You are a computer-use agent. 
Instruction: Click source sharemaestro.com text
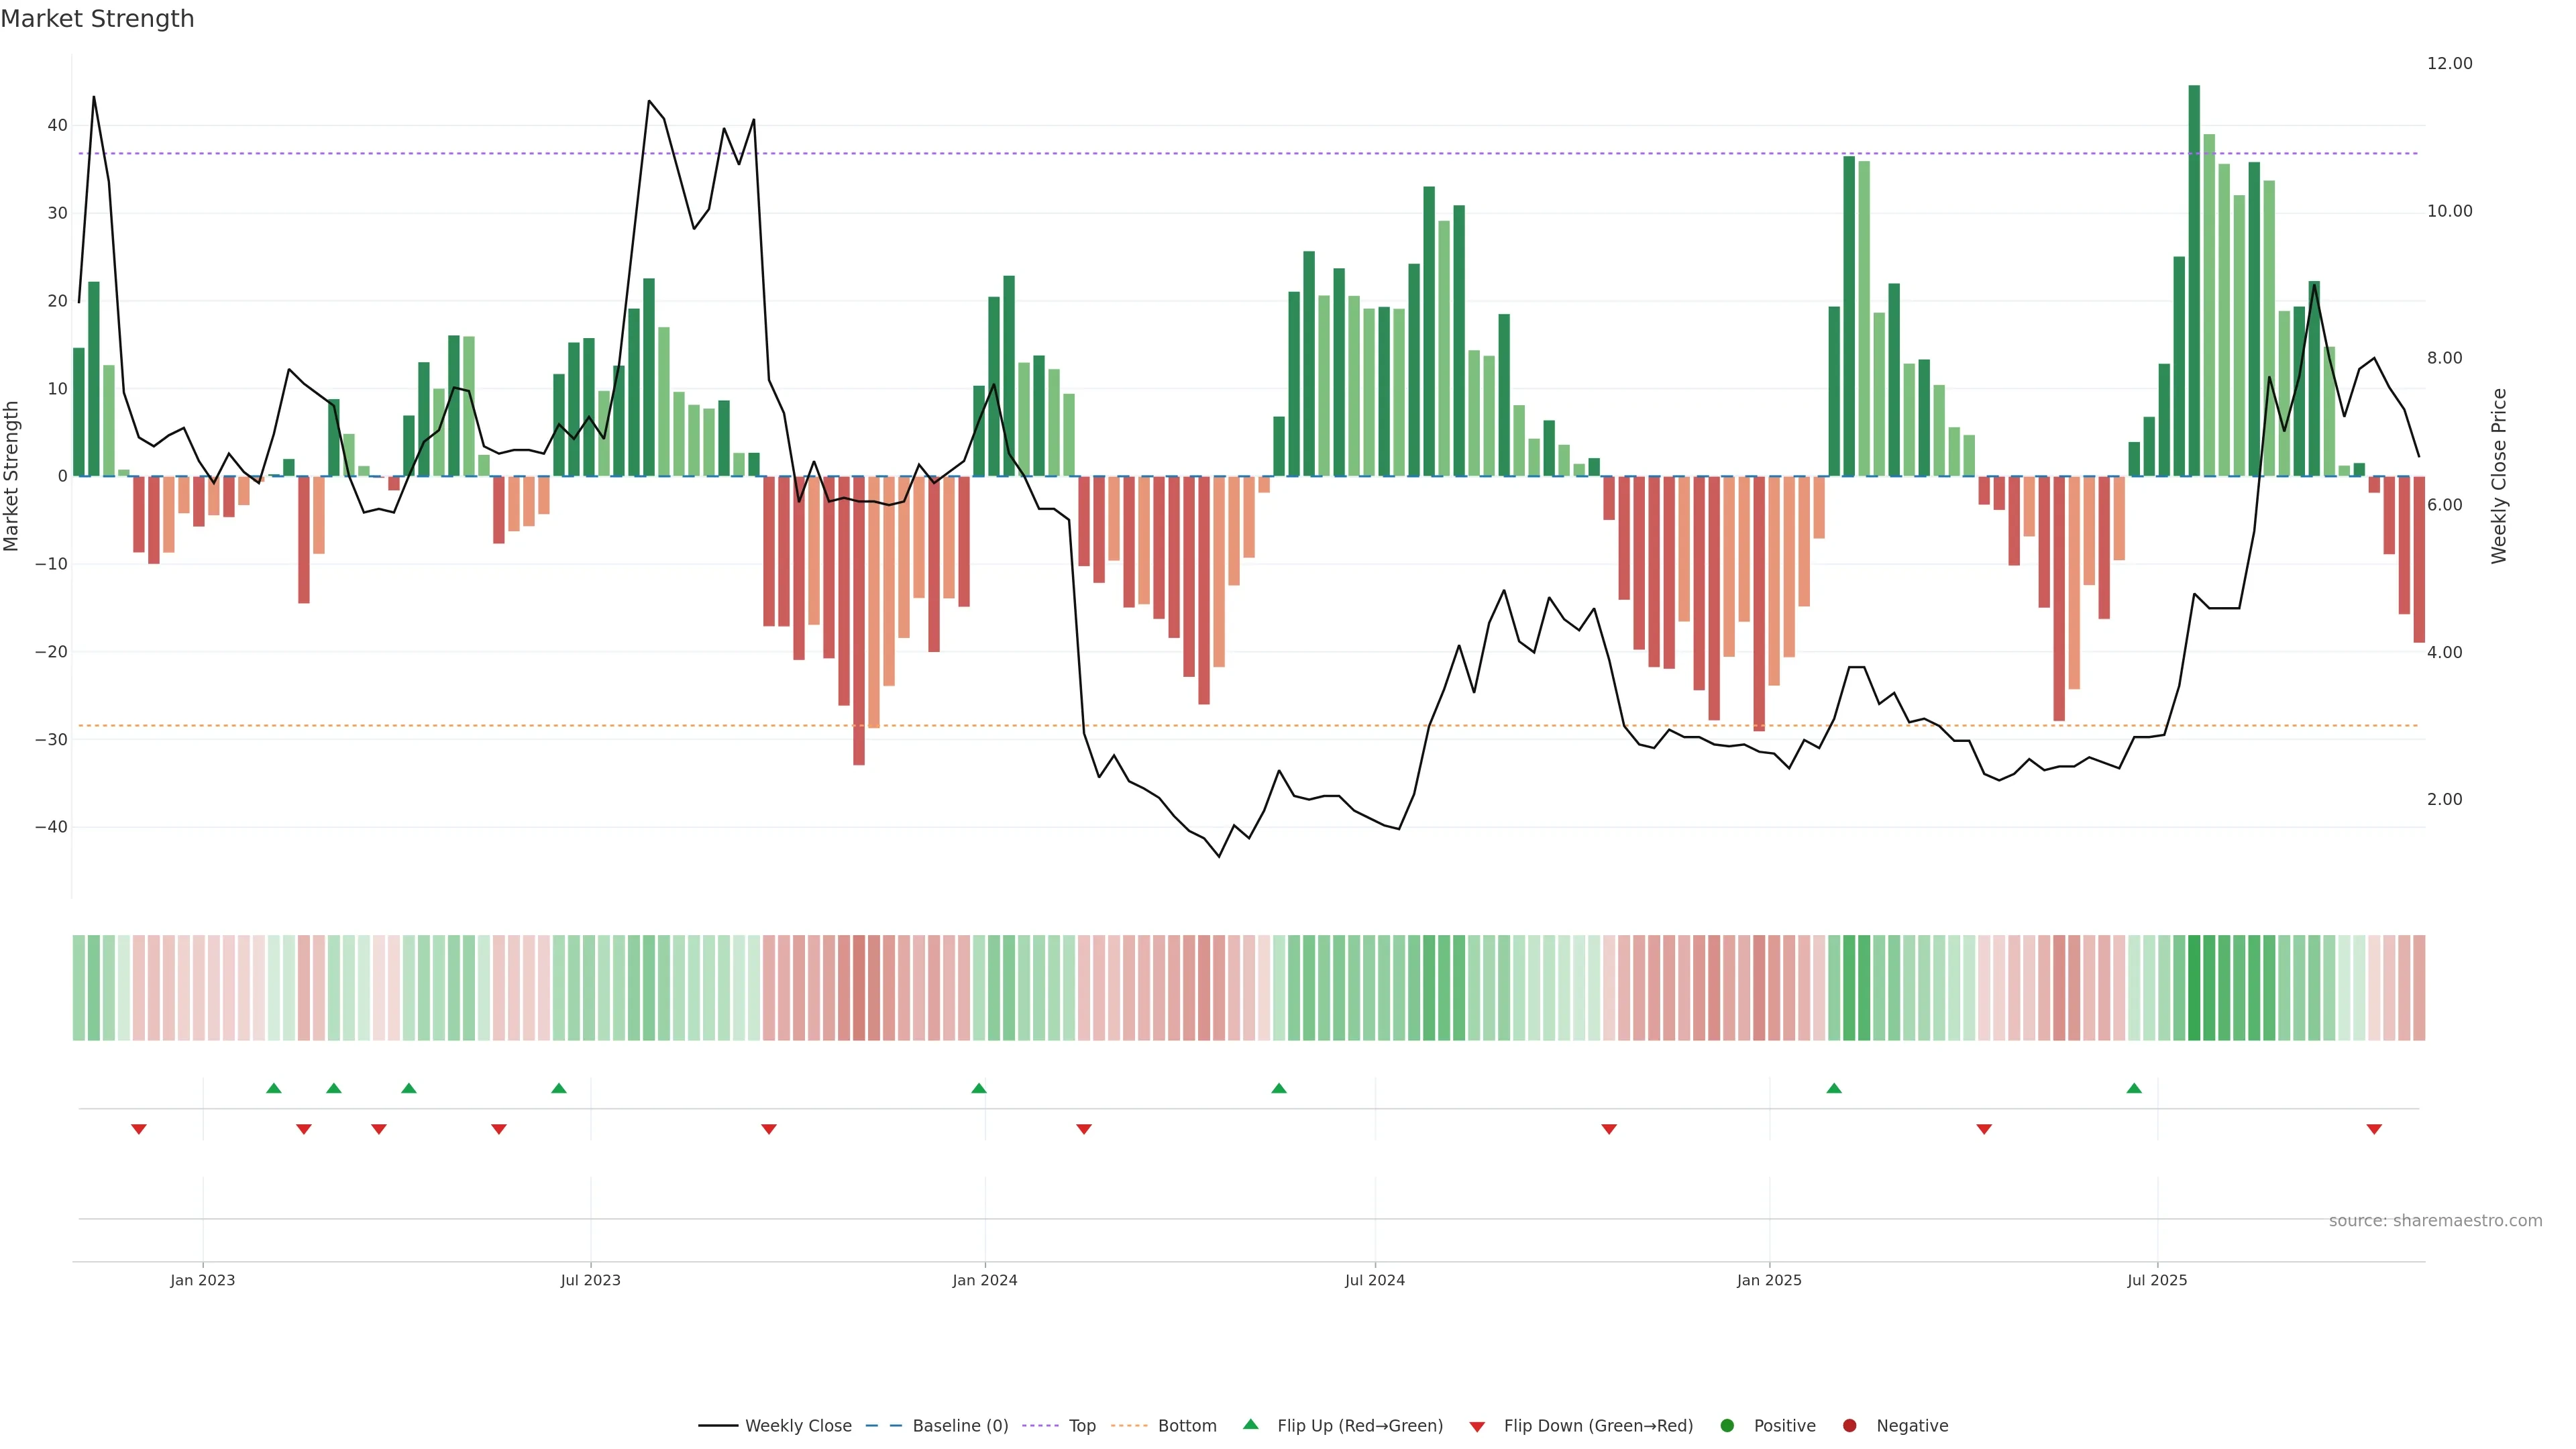pyautogui.click(x=2435, y=1221)
